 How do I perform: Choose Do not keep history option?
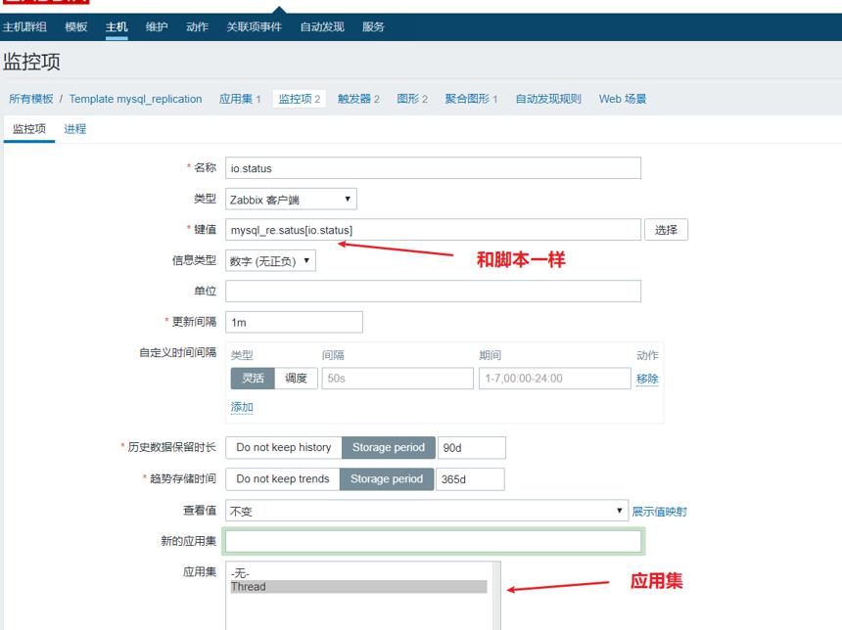pos(284,447)
